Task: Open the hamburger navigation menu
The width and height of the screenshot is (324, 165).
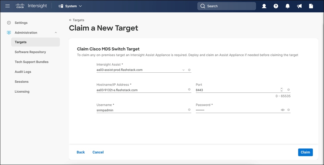Action: click(x=8, y=6)
